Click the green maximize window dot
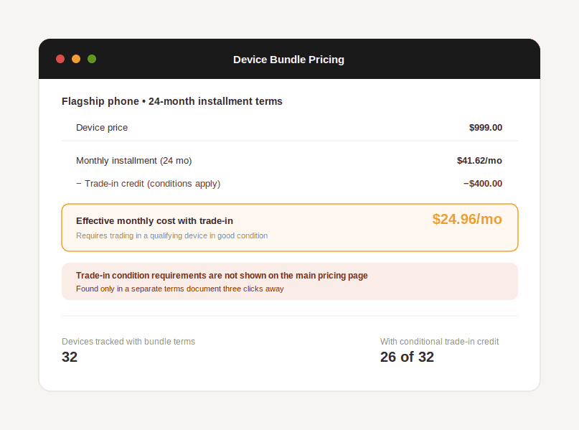This screenshot has width=579, height=430. pyautogui.click(x=92, y=59)
